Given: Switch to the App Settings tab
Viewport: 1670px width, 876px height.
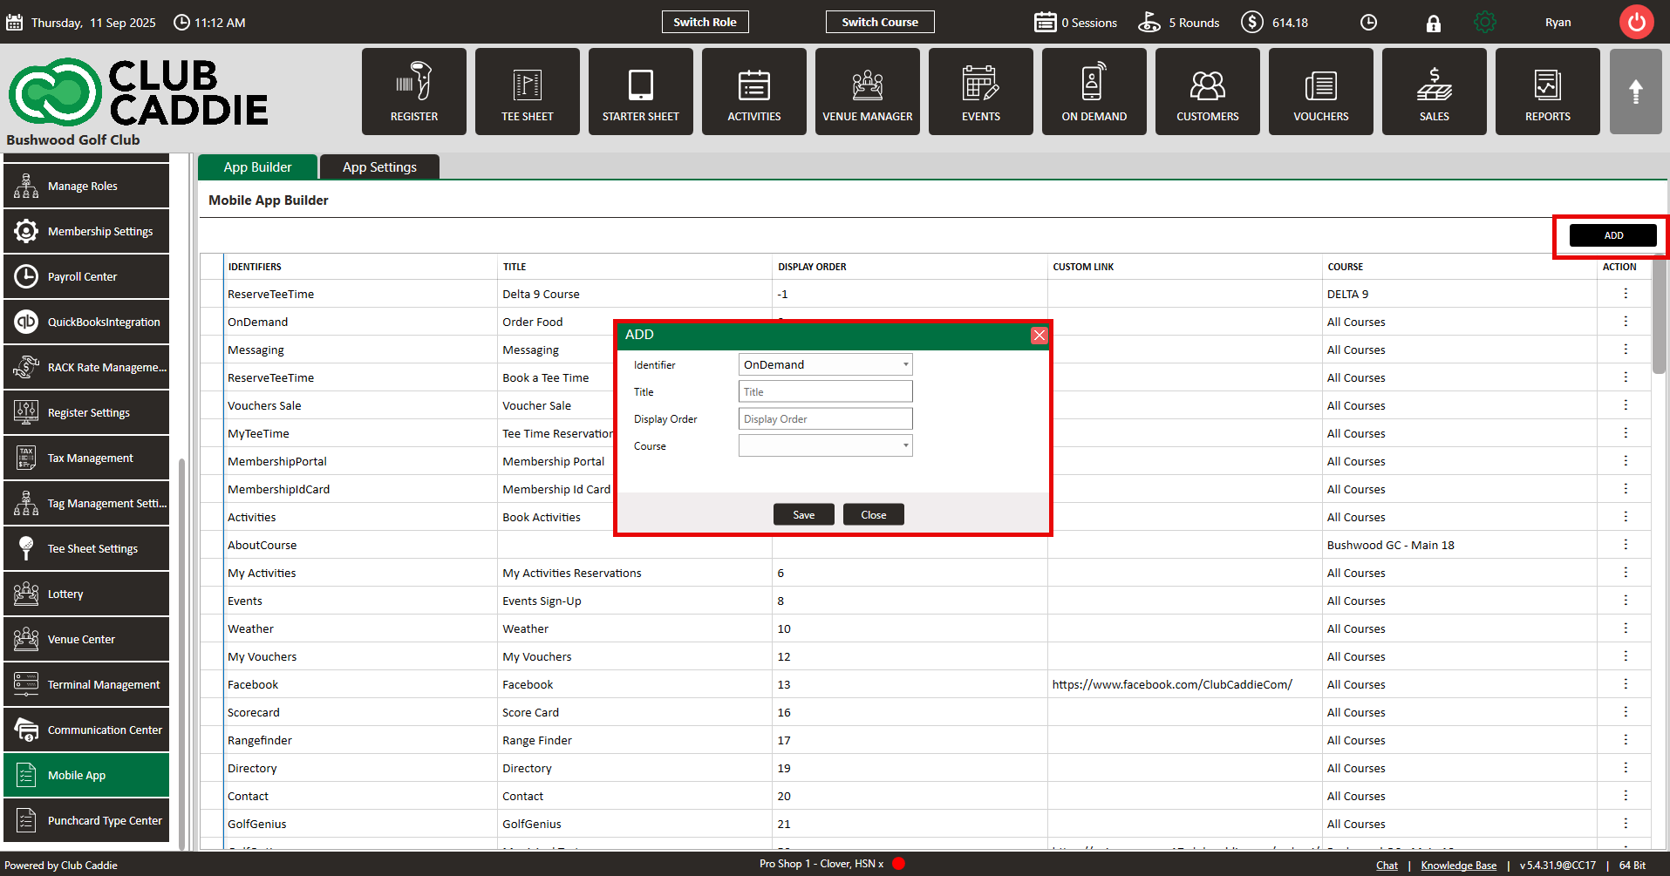Looking at the screenshot, I should pos(379,167).
